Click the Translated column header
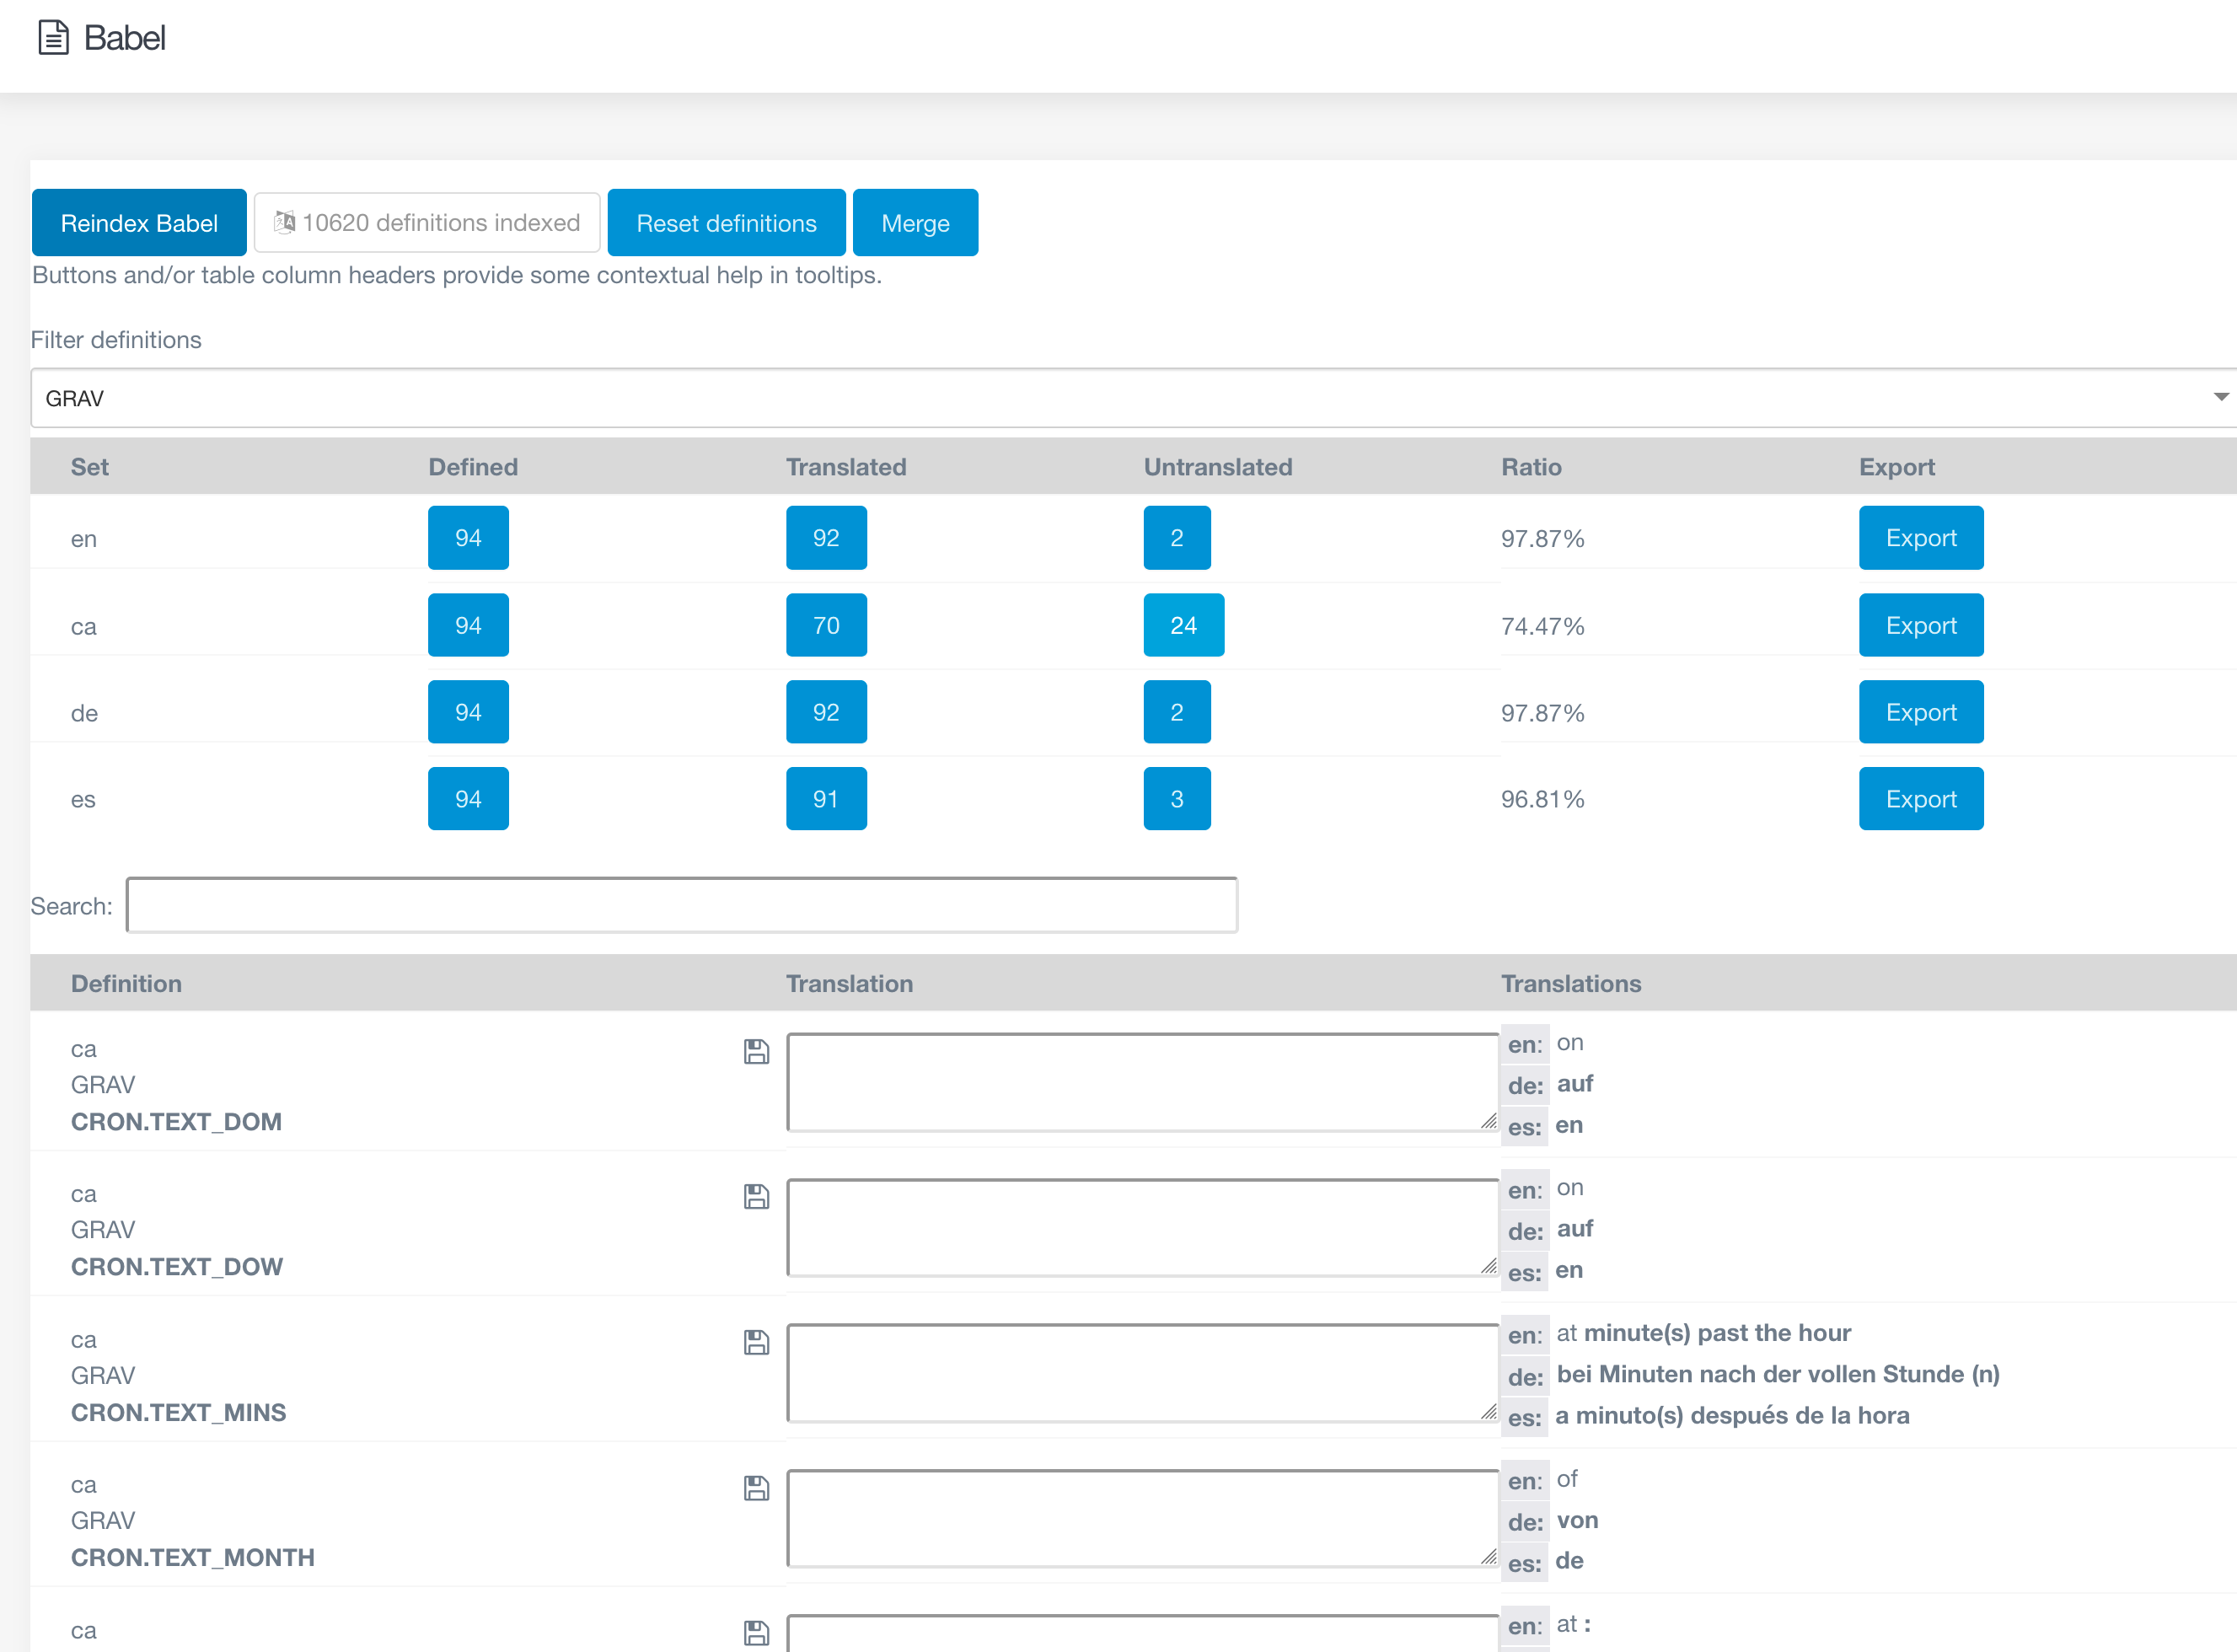Image resolution: width=2237 pixels, height=1652 pixels. coord(846,467)
